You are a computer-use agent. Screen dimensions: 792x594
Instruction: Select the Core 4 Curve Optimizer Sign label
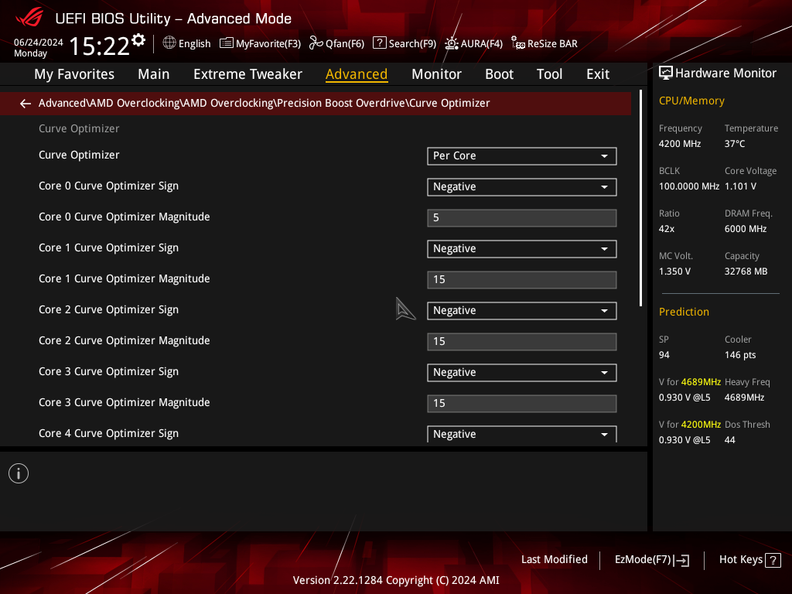pos(108,434)
